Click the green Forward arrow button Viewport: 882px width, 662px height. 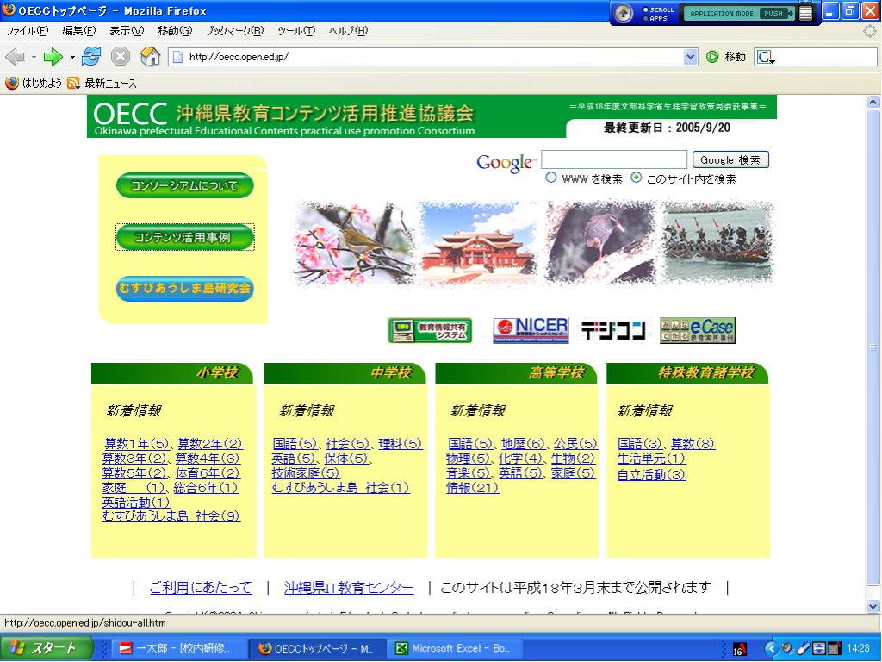(x=53, y=56)
